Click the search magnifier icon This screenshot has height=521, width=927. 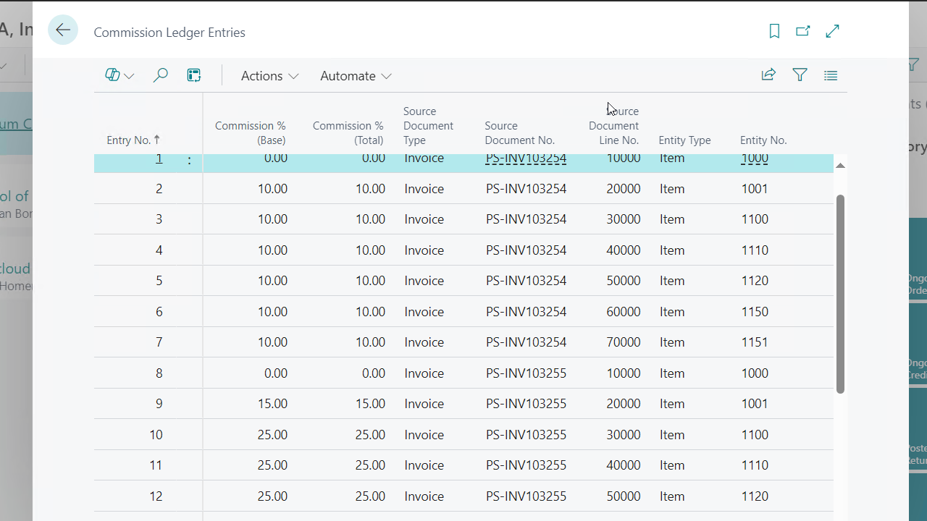click(x=161, y=75)
